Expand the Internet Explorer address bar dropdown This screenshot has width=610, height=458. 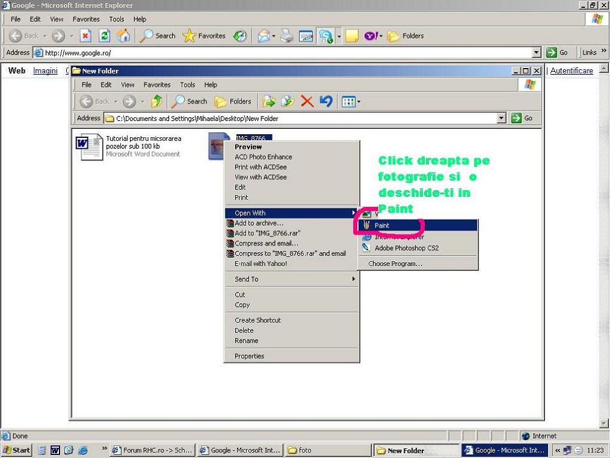point(536,52)
